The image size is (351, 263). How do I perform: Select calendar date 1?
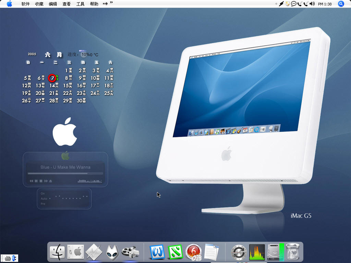pos(69,71)
